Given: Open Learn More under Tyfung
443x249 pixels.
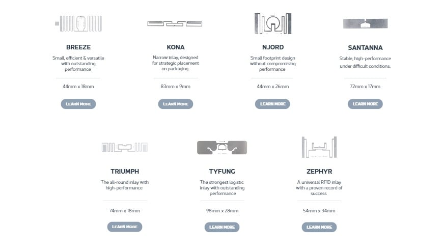Looking at the screenshot, I should pos(222,227).
